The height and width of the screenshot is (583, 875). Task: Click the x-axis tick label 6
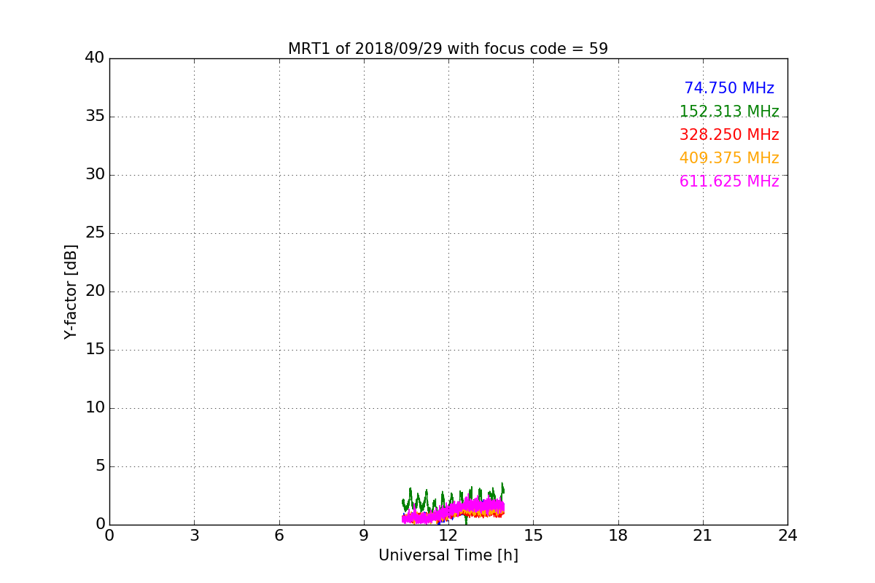[279, 536]
